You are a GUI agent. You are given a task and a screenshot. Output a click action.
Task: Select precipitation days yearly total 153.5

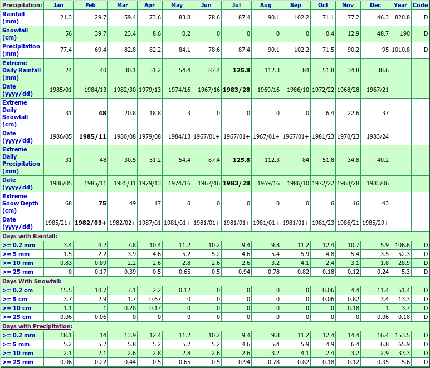pos(402,335)
